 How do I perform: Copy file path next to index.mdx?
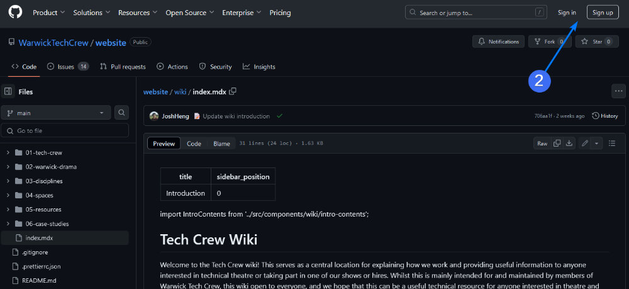point(233,91)
